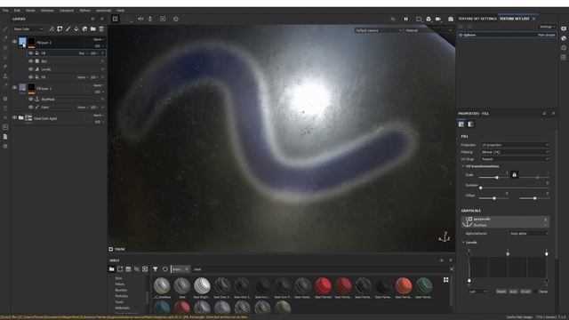
Task: Lock the UV scale ratio
Action: tap(514, 175)
